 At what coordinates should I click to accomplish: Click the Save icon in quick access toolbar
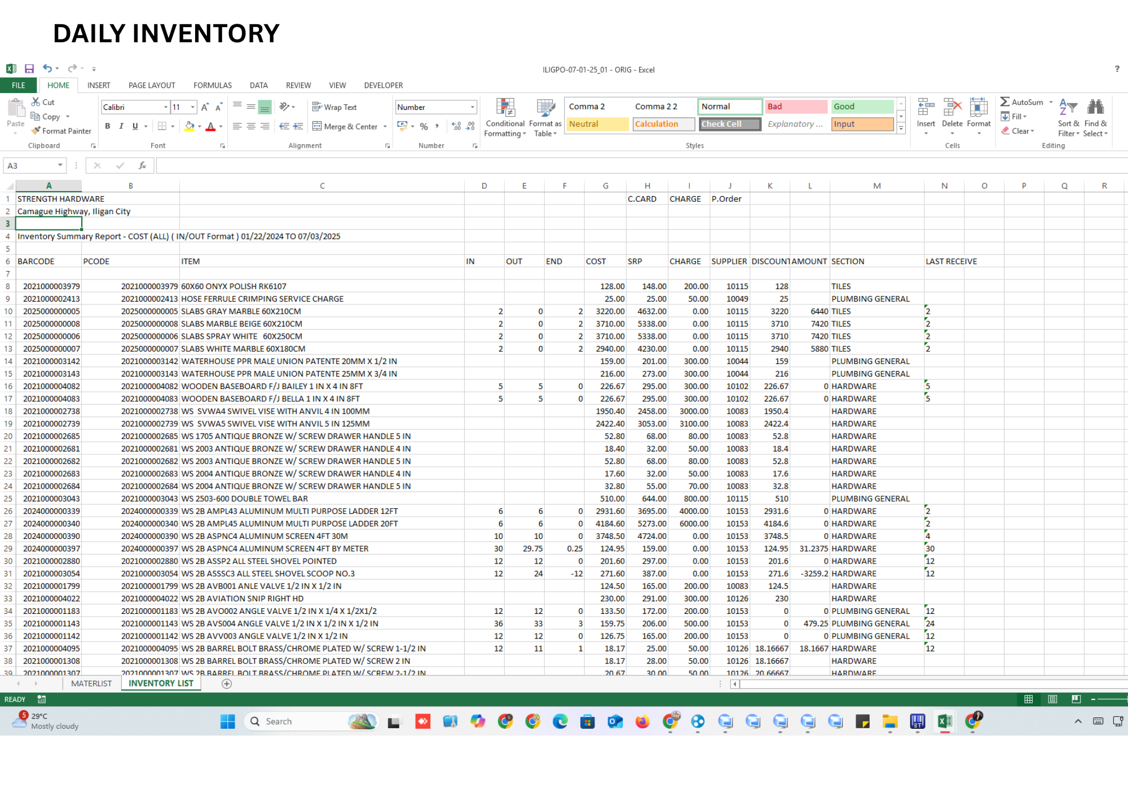pyautogui.click(x=29, y=69)
